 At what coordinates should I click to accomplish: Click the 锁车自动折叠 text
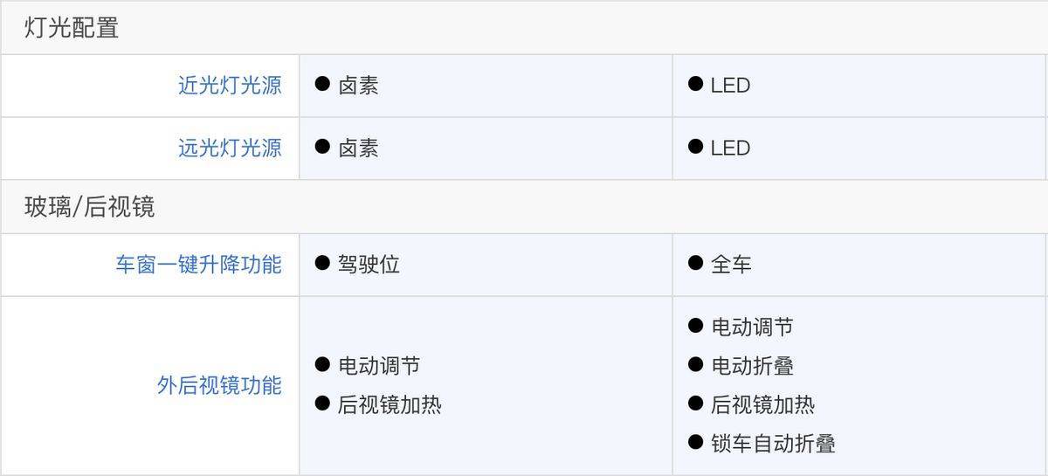[773, 444]
